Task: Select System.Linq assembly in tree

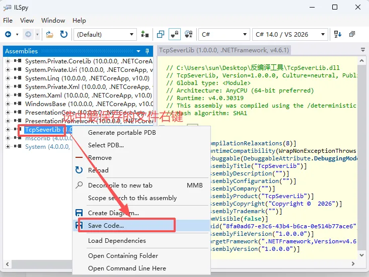Action: (87, 78)
